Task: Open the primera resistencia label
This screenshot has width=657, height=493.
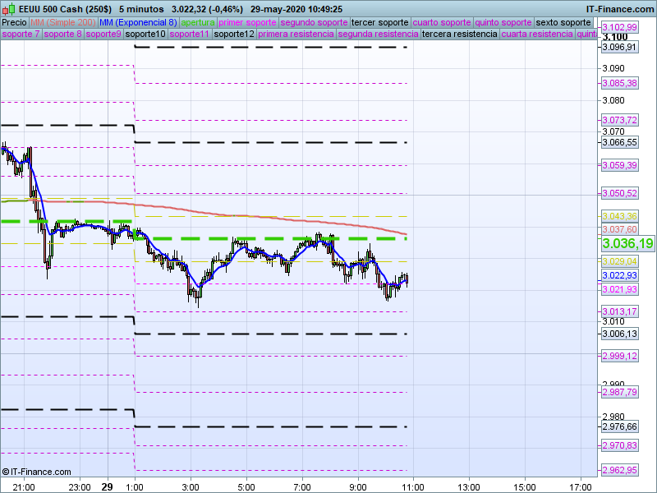Action: pos(295,35)
